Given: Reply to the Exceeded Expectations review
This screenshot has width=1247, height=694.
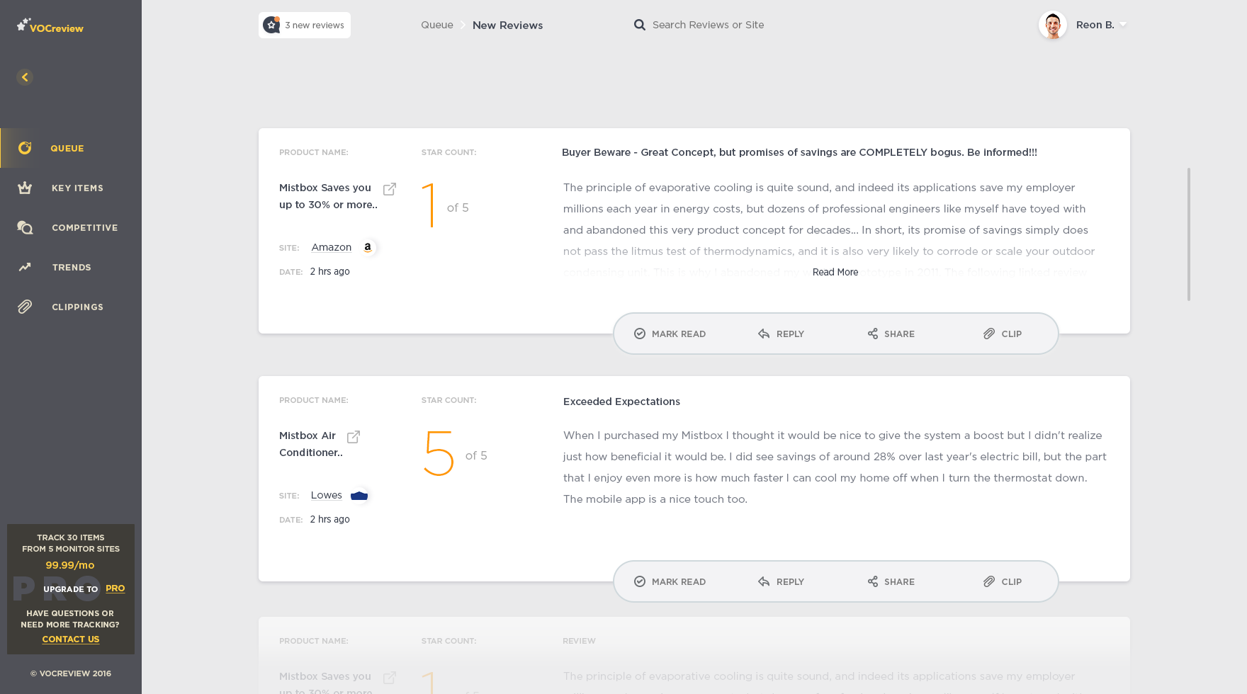Looking at the screenshot, I should tap(781, 581).
